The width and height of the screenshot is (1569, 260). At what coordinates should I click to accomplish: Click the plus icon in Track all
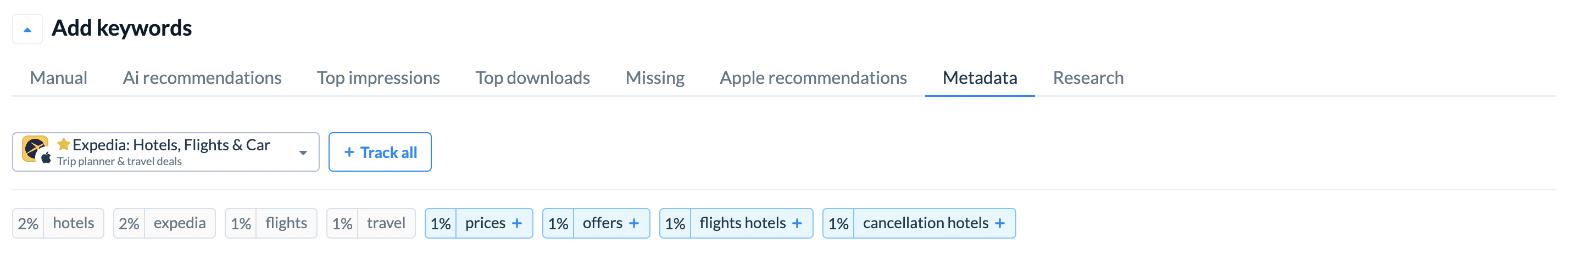click(x=349, y=152)
